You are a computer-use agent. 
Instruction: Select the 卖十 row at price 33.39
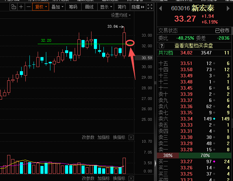click(194, 94)
